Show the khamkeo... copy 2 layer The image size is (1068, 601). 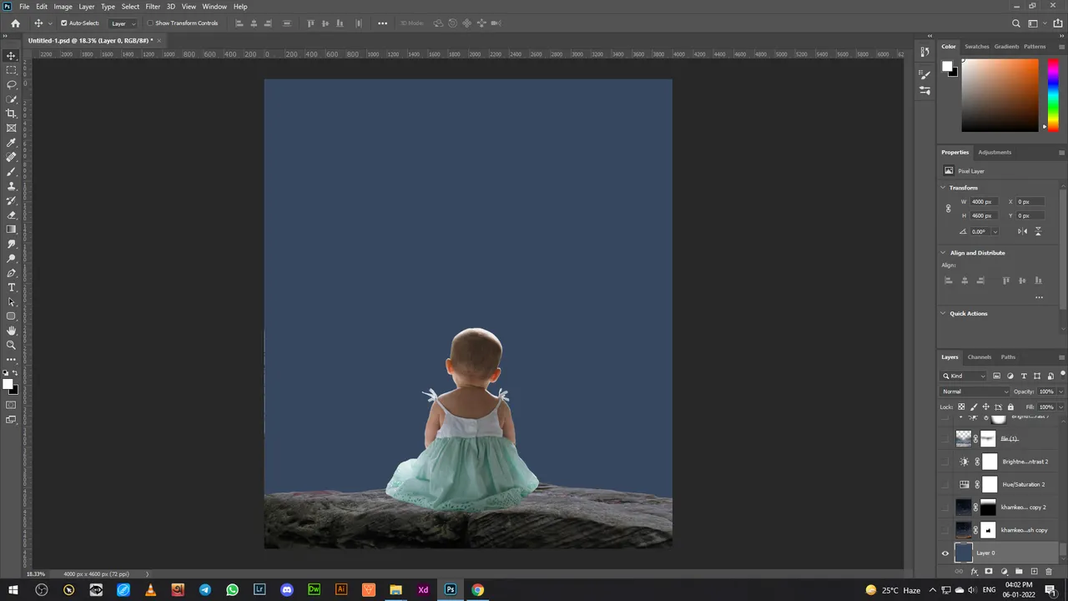pos(945,507)
